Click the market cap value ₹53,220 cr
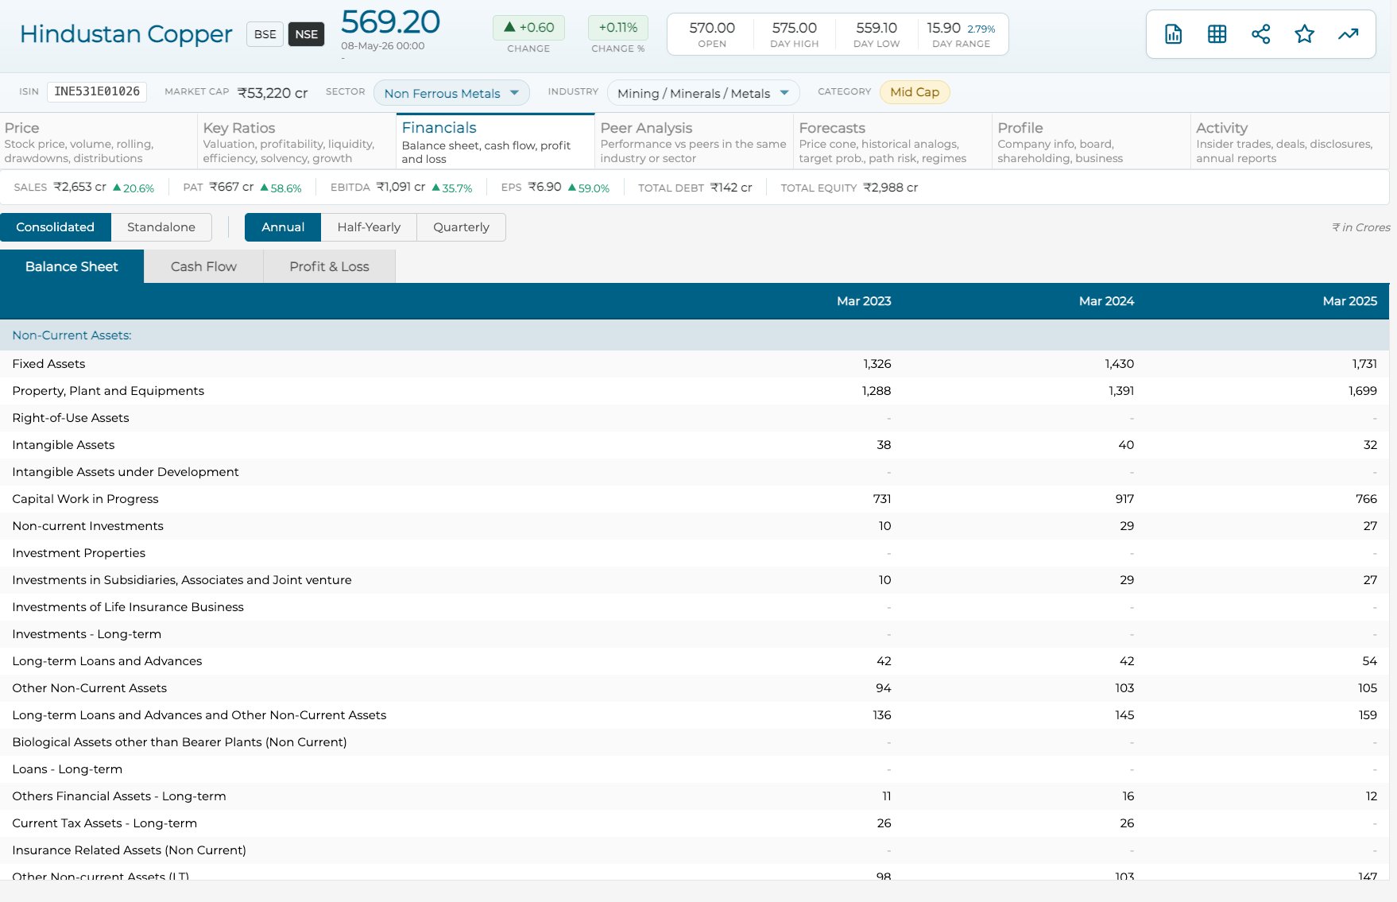Screen dimensions: 1397x902 click(x=273, y=93)
